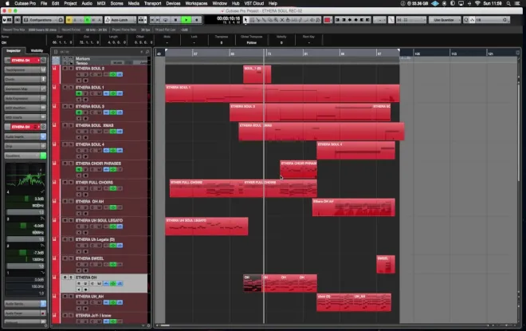The image size is (526, 331).
Task: Expand the MIDI Modifiers inspector section
Action: click(x=26, y=108)
